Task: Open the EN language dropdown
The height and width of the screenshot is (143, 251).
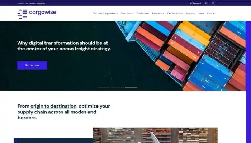Action: pos(214,3)
